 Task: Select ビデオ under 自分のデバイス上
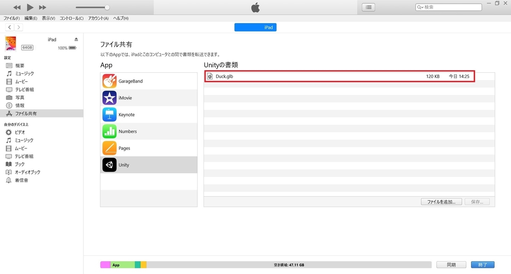pos(20,132)
